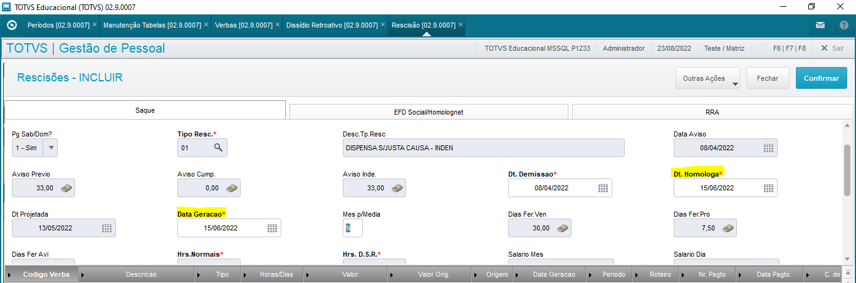Sort by Codigo Verba column header

tap(43, 275)
